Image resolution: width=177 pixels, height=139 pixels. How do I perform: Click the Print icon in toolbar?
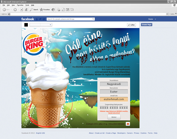click(59, 10)
